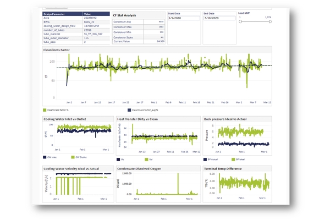The height and width of the screenshot is (220, 330).
Task: Click the tube_material row label
Action: [52, 34]
